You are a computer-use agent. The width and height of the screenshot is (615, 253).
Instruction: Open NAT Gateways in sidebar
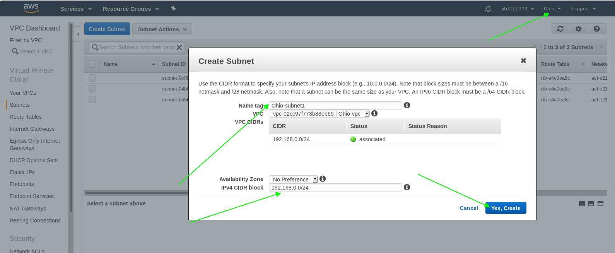[28, 209]
